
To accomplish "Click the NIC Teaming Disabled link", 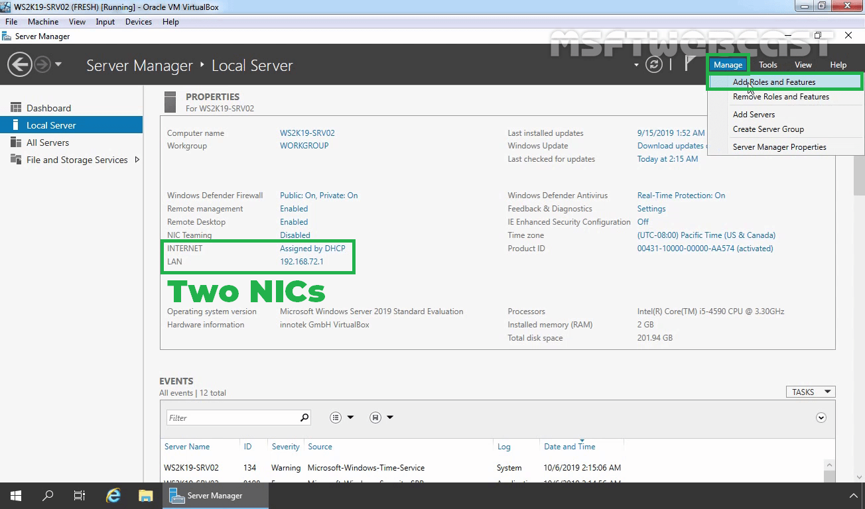I will pos(295,235).
